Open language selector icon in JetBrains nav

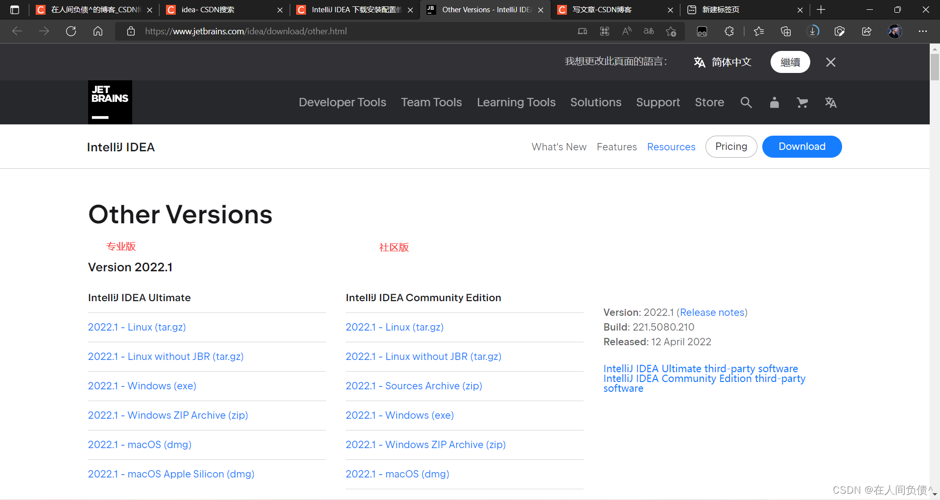click(x=831, y=102)
